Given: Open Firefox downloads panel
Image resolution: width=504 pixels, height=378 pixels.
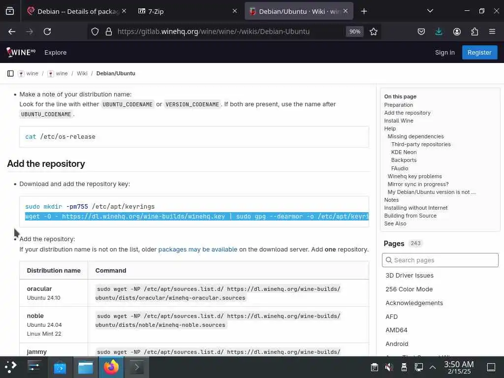Looking at the screenshot, I should [439, 31].
